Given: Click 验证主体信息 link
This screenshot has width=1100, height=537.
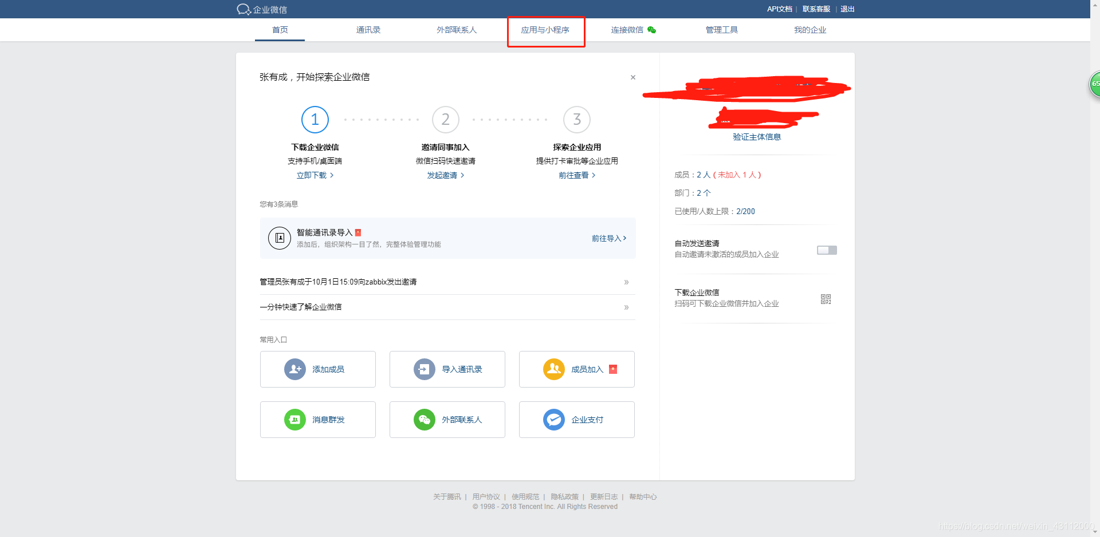Looking at the screenshot, I should (x=757, y=137).
